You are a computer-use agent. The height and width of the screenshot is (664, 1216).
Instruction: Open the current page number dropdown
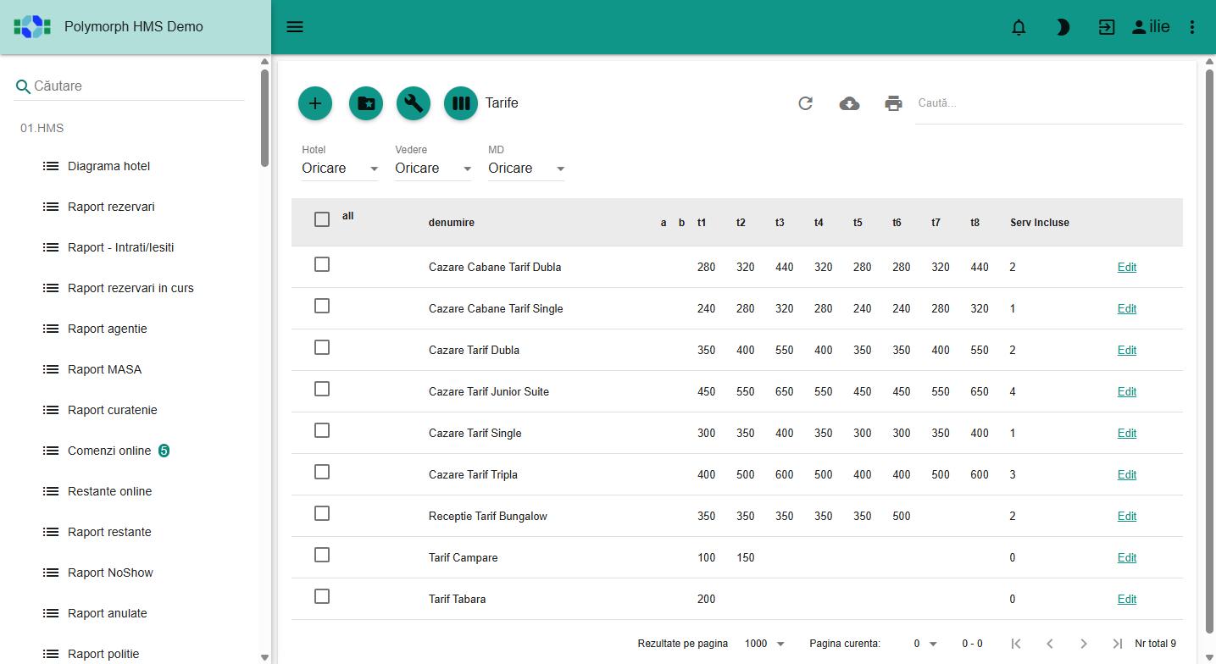pyautogui.click(x=925, y=644)
